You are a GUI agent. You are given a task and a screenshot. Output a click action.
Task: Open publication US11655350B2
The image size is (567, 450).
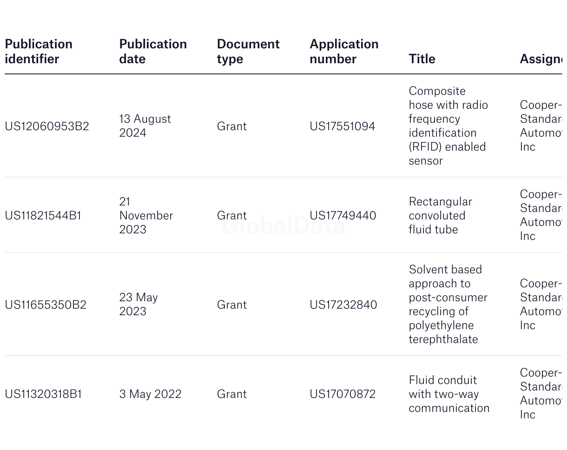(x=46, y=305)
